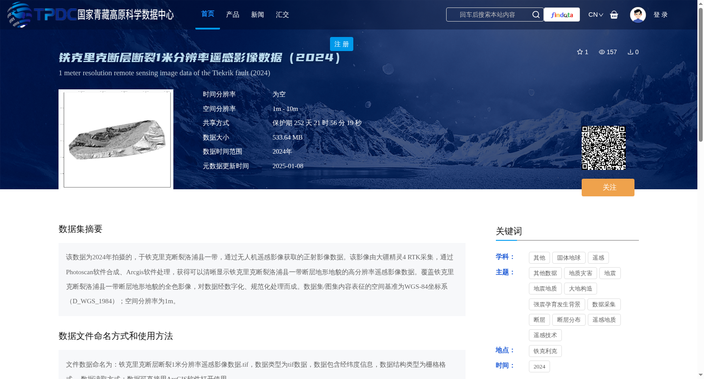
Task: Select the 大地构造 theme tag
Action: (x=580, y=289)
